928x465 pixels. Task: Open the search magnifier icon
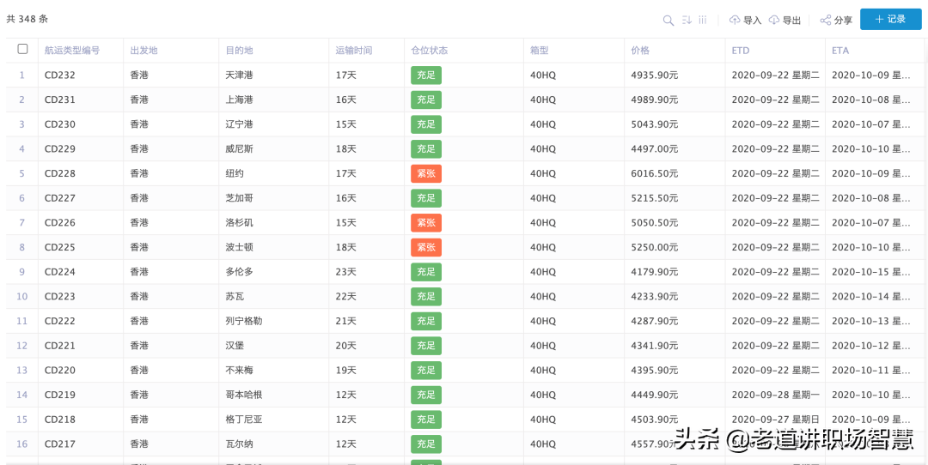click(669, 21)
